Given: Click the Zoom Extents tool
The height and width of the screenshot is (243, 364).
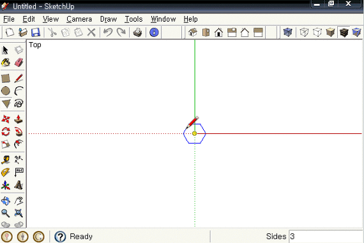Looking at the screenshot, I should point(19,213).
